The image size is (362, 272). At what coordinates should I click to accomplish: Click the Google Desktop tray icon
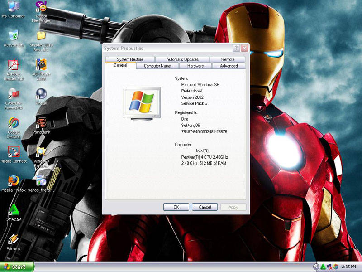tap(335, 267)
